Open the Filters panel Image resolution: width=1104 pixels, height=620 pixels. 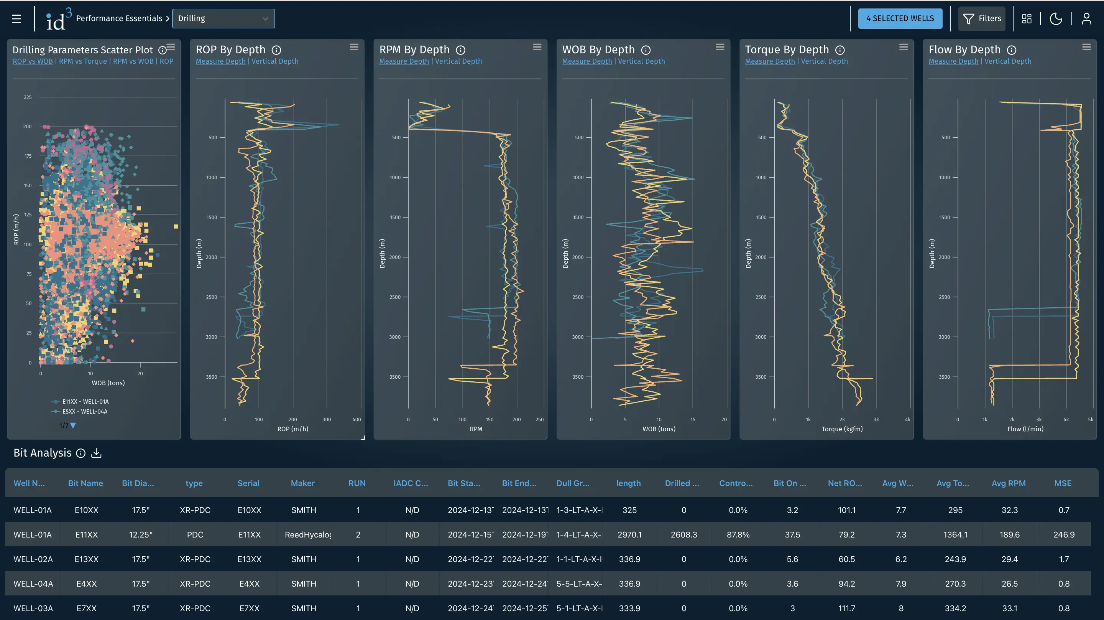[x=981, y=18]
